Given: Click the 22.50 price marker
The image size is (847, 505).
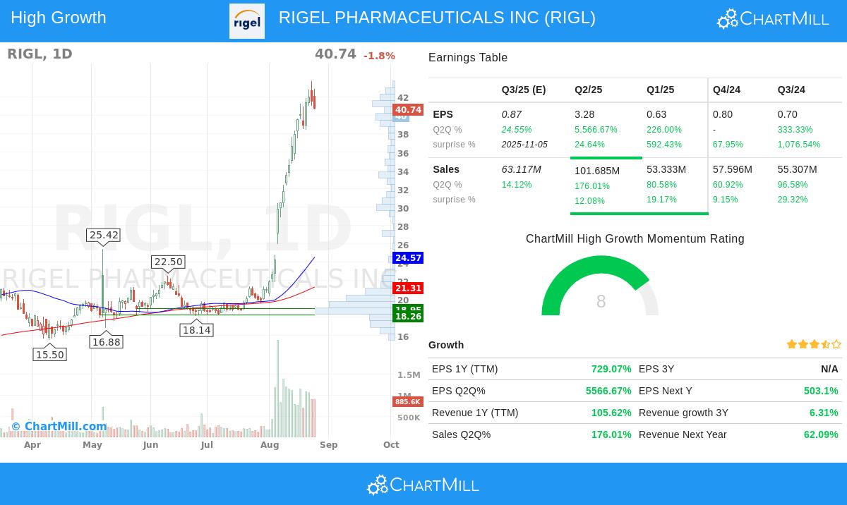Looking at the screenshot, I should (168, 262).
